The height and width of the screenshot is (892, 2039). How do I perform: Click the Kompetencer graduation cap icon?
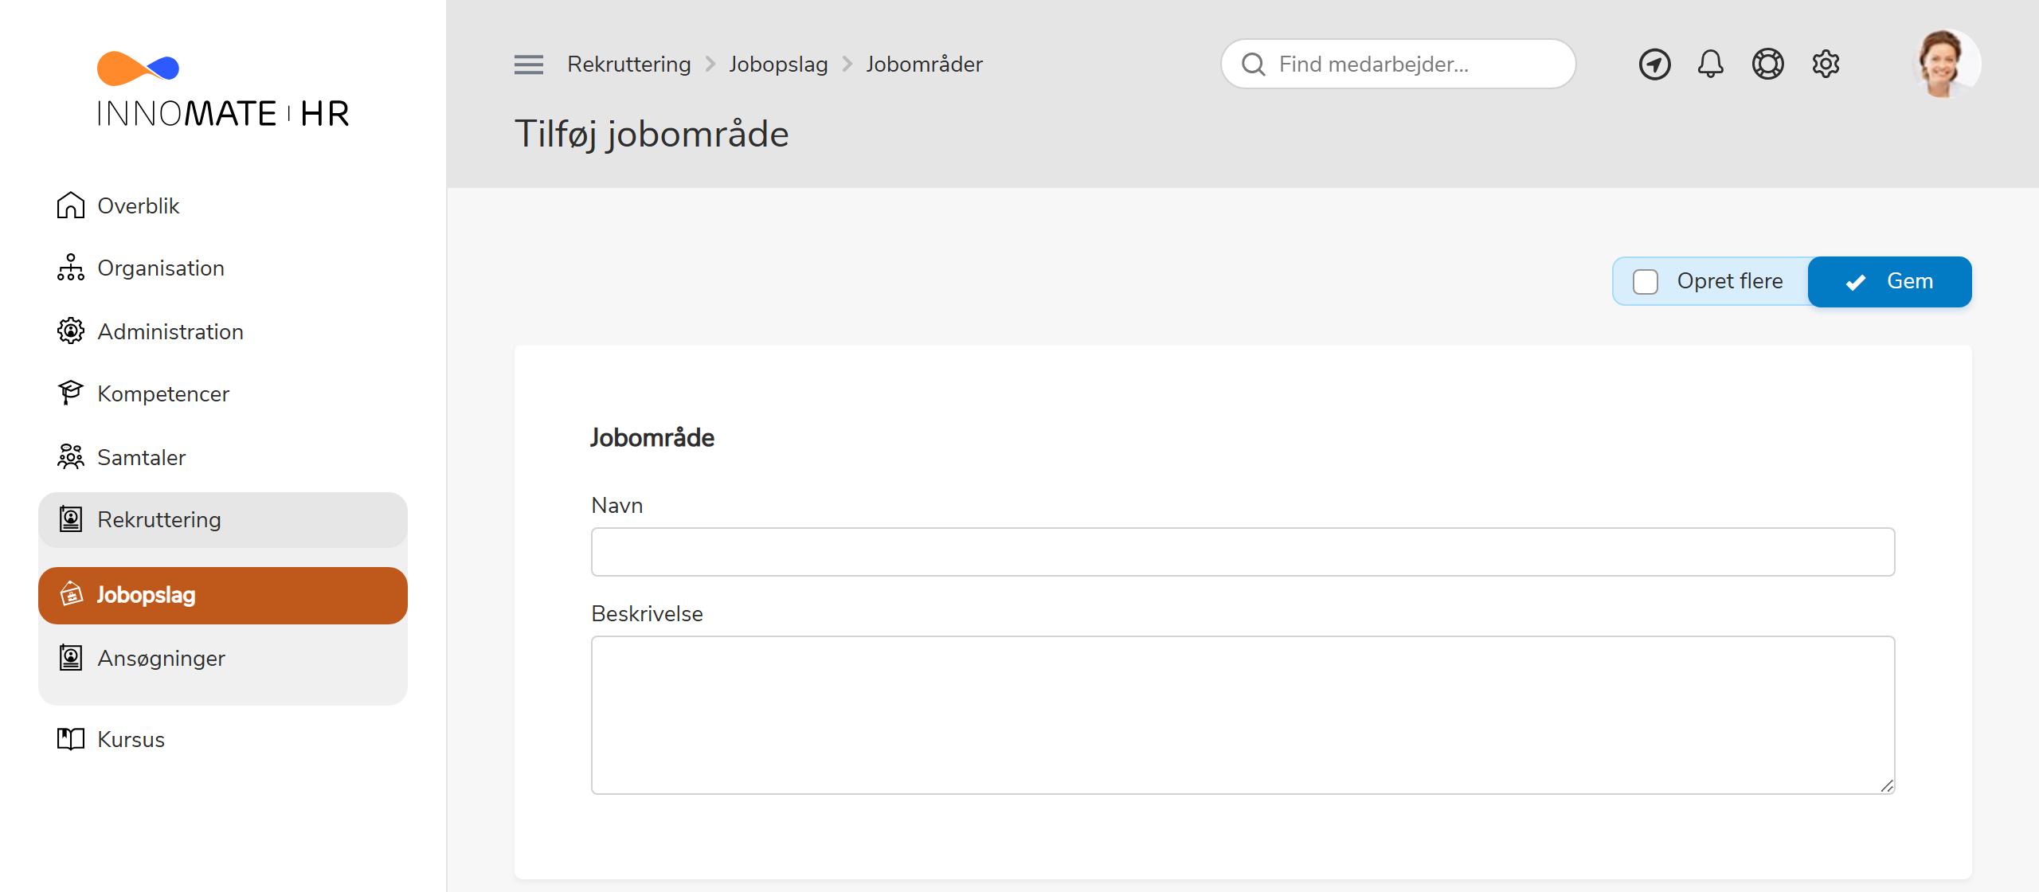coord(71,393)
